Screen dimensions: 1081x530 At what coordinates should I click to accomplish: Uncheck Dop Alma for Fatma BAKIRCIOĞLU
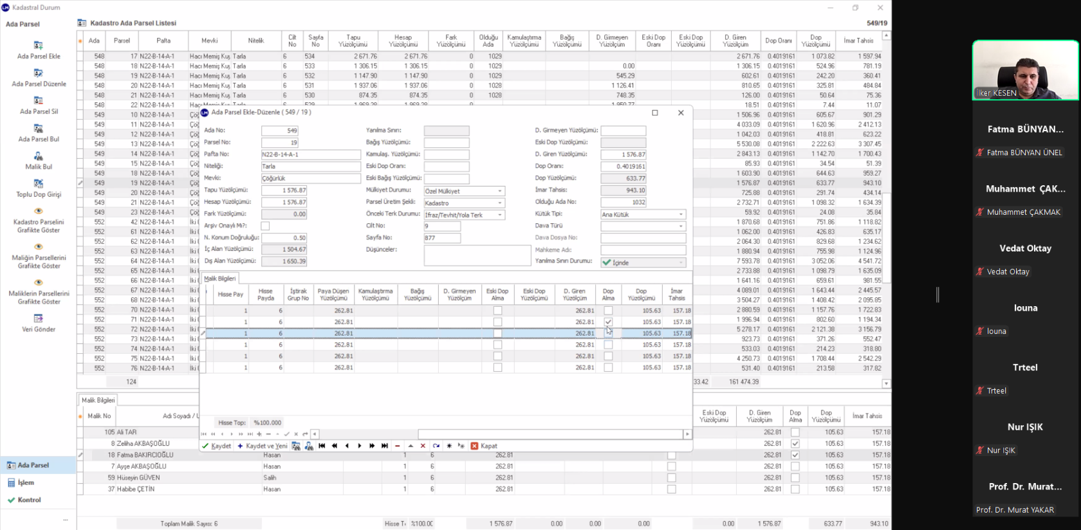[795, 455]
